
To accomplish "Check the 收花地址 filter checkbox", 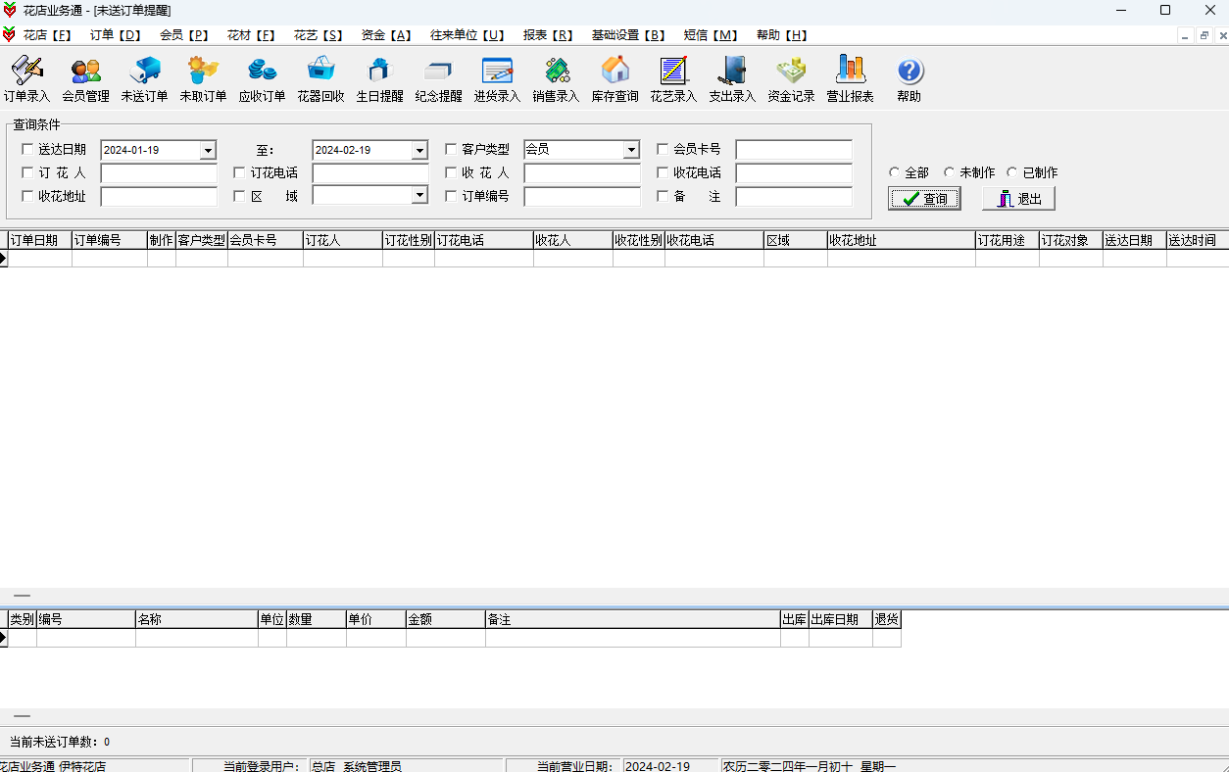I will coord(27,197).
